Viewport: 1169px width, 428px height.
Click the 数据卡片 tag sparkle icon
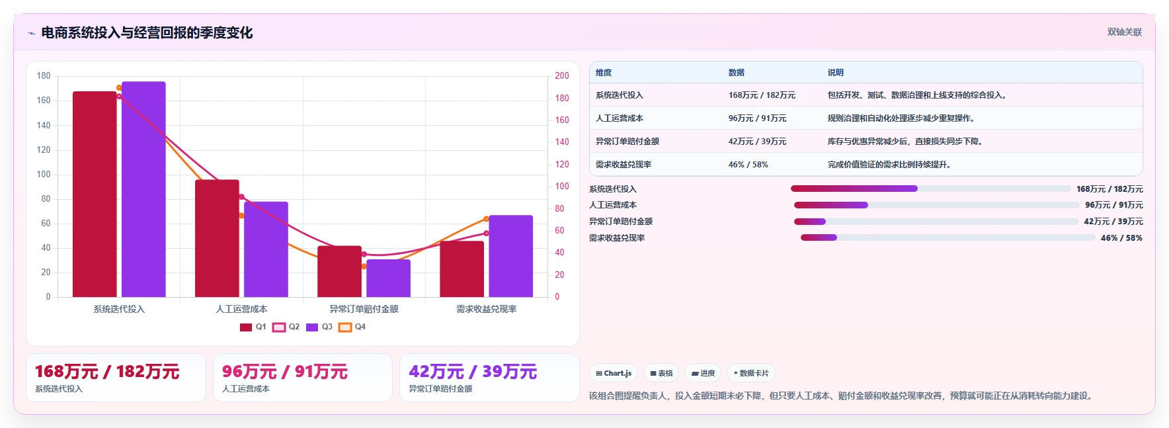pyautogui.click(x=736, y=373)
